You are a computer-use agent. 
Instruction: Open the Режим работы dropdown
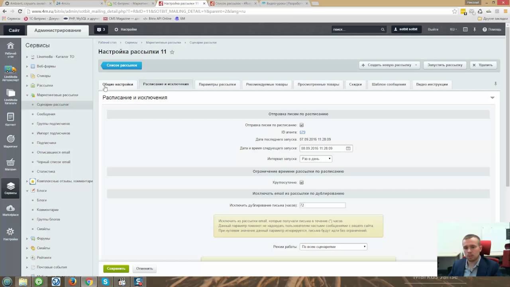pyautogui.click(x=333, y=247)
